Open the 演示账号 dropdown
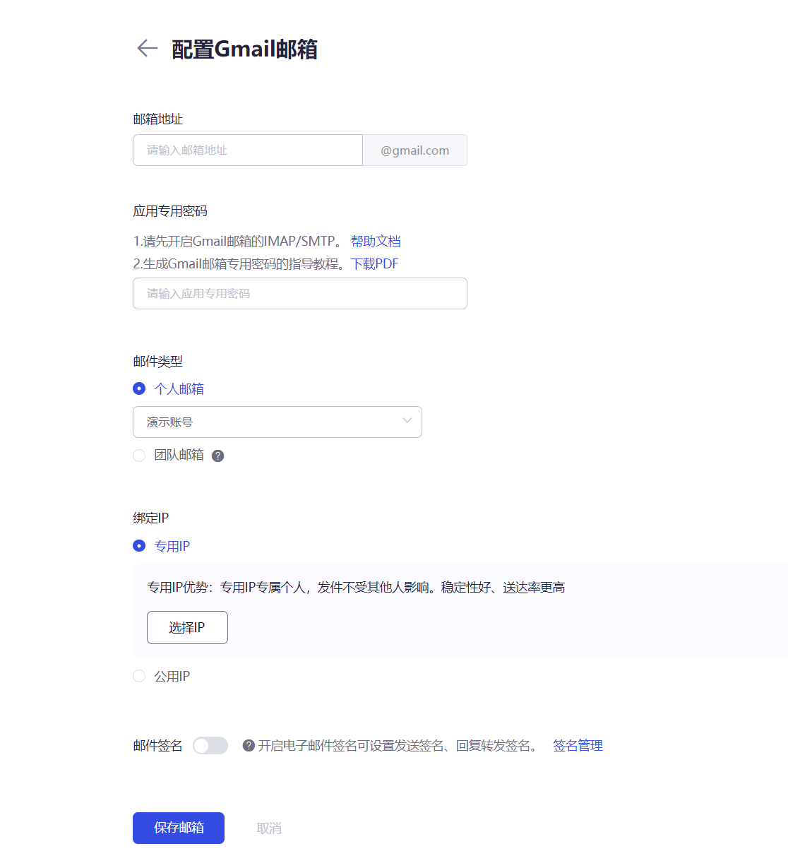 277,422
